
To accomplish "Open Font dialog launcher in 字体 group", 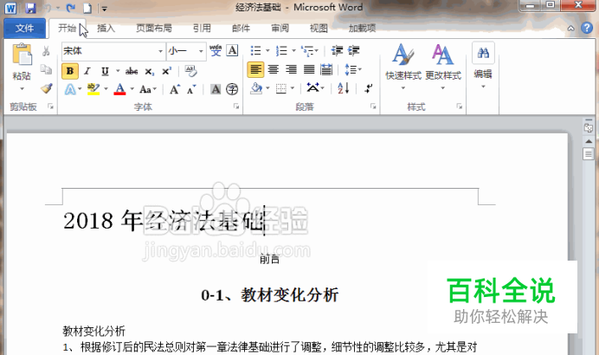I will [x=236, y=106].
